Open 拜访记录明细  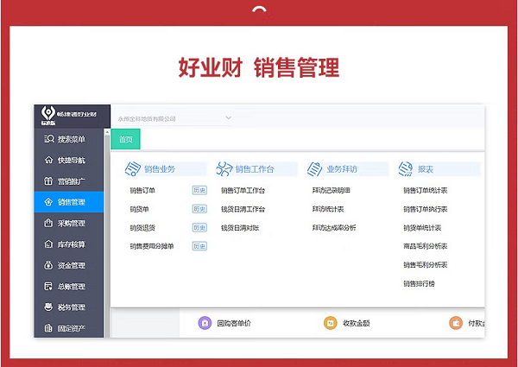[331, 190]
